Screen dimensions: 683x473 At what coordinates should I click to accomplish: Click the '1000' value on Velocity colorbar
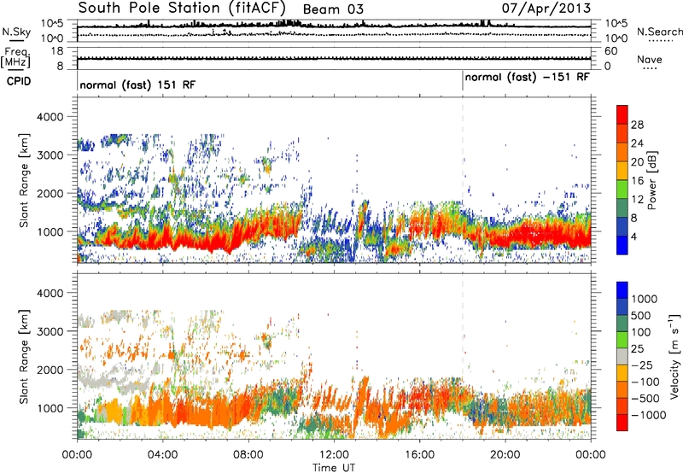644,299
